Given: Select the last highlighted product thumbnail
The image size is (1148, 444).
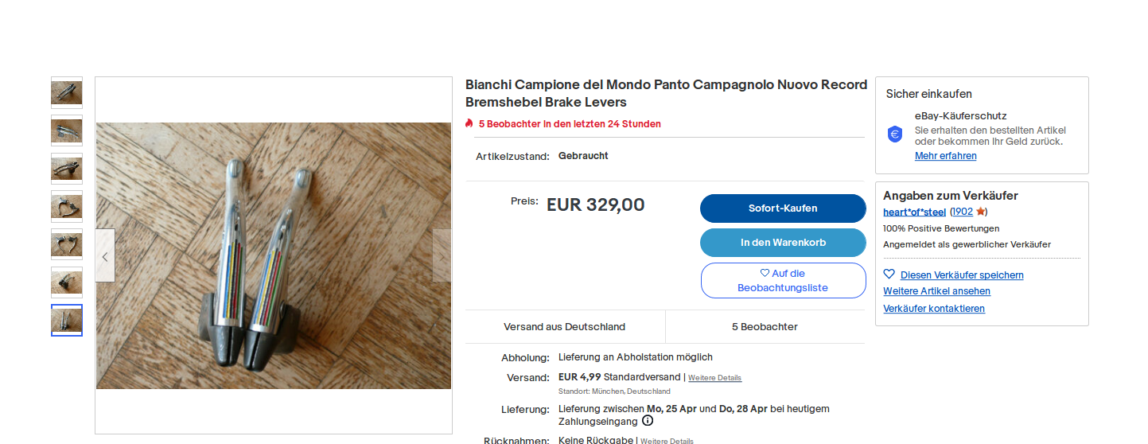Looking at the screenshot, I should coord(67,320).
